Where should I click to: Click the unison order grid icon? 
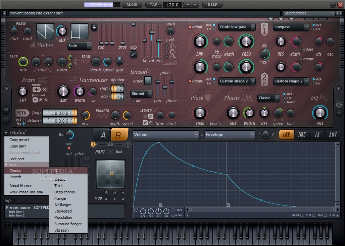[x=148, y=81]
